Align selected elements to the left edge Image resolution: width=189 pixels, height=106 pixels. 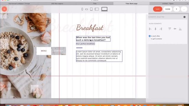coord(150,29)
